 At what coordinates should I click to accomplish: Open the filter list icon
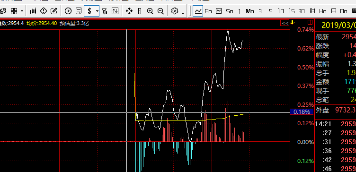(x=105, y=11)
